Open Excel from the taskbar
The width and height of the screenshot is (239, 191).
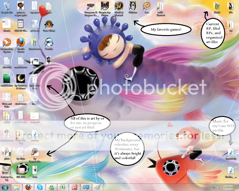tap(63, 187)
